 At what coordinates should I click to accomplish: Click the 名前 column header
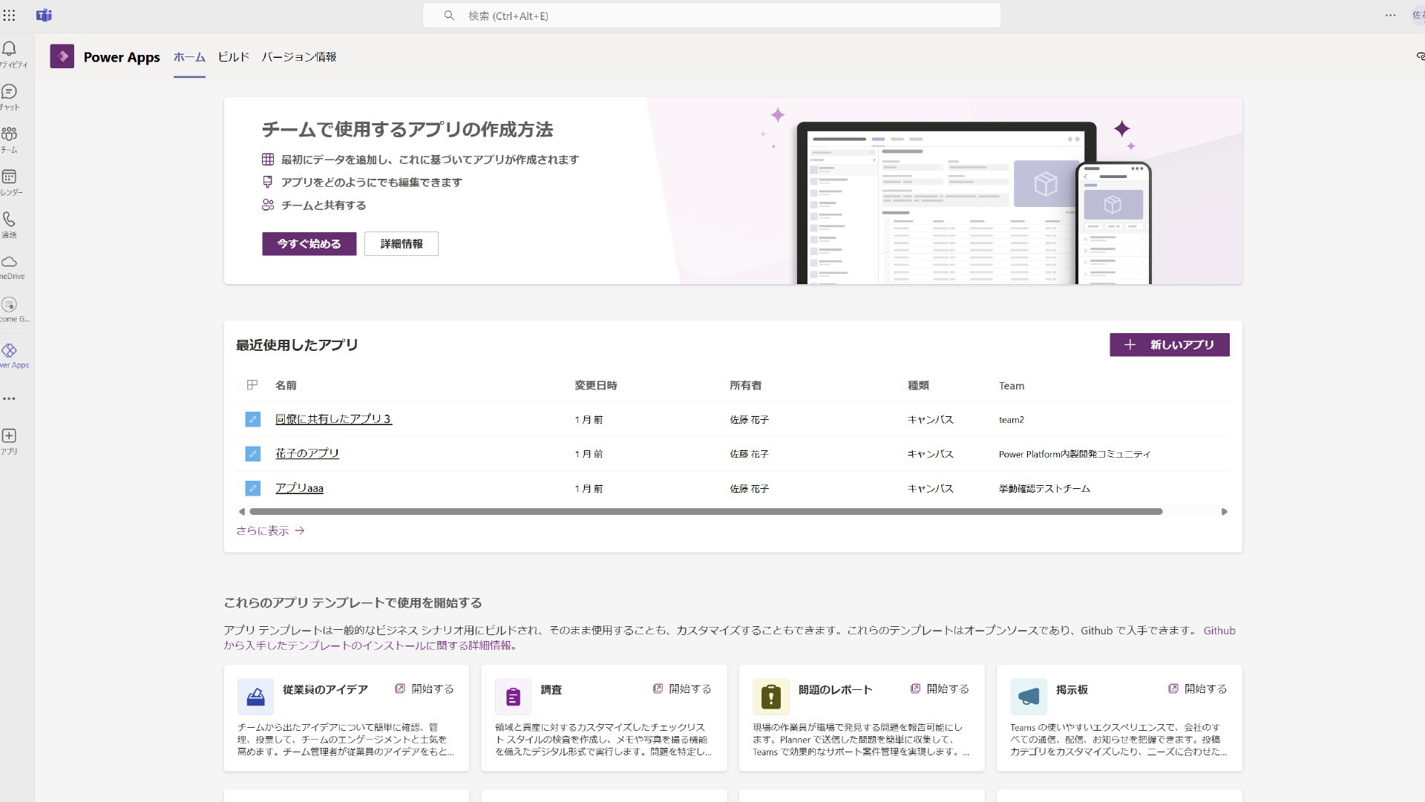point(286,385)
